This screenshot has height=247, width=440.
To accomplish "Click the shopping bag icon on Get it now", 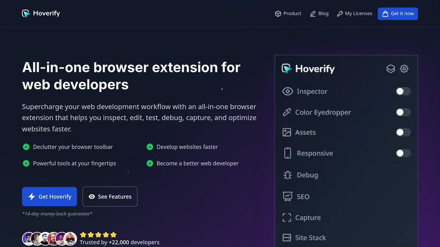I will point(385,14).
